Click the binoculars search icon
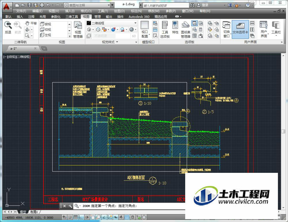 pos(192,5)
